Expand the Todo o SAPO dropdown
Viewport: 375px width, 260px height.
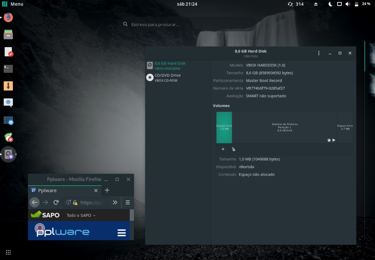(81, 215)
